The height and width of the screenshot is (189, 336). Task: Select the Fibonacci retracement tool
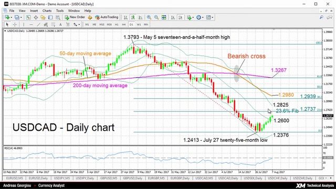coord(53,25)
